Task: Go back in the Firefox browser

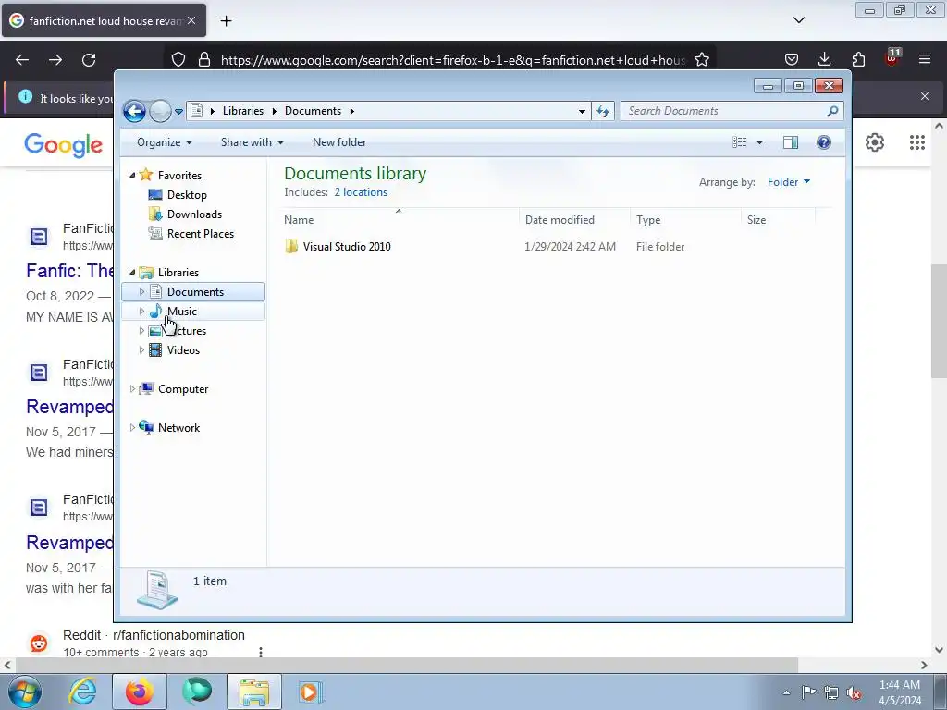Action: pyautogui.click(x=22, y=60)
